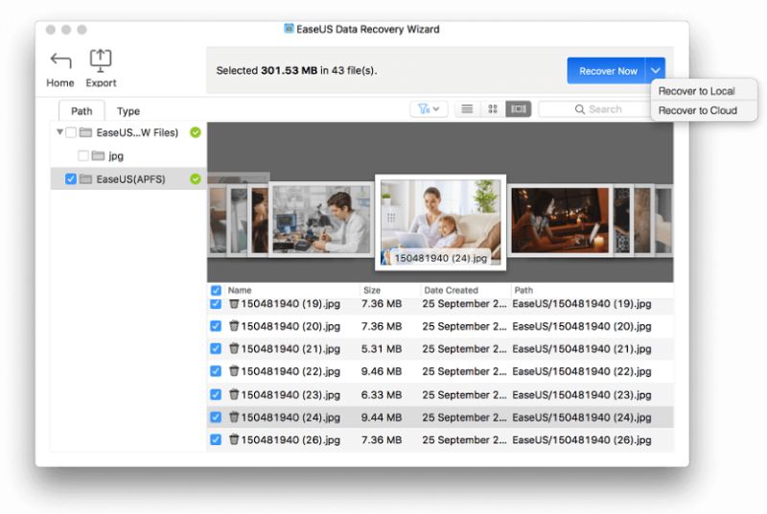Open the filter funnel dropdown

429,108
